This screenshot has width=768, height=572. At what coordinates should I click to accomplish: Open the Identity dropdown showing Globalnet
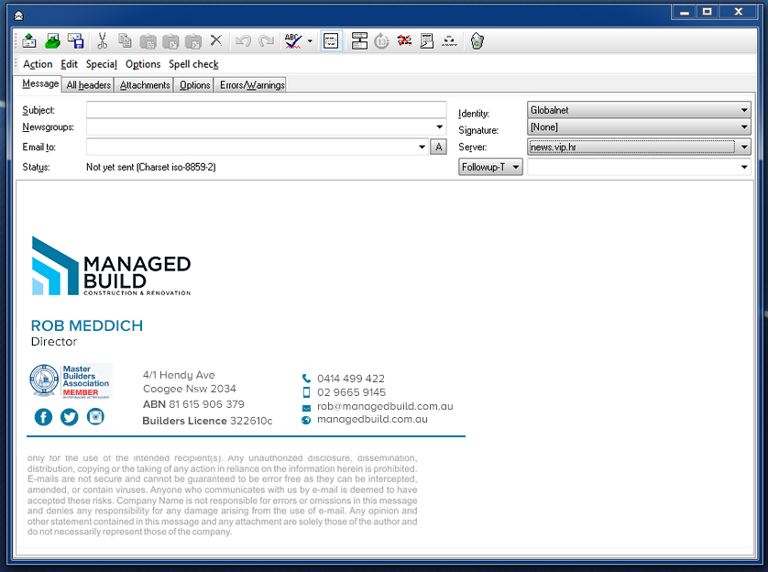[639, 110]
